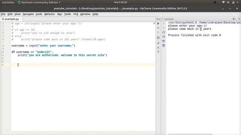The width and height of the screenshot is (241, 135).
Task: Click the line 8 username input code
Action: pos(43,46)
